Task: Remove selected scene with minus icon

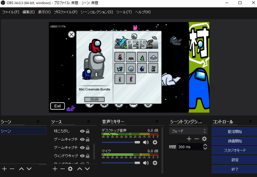Action: point(12,169)
